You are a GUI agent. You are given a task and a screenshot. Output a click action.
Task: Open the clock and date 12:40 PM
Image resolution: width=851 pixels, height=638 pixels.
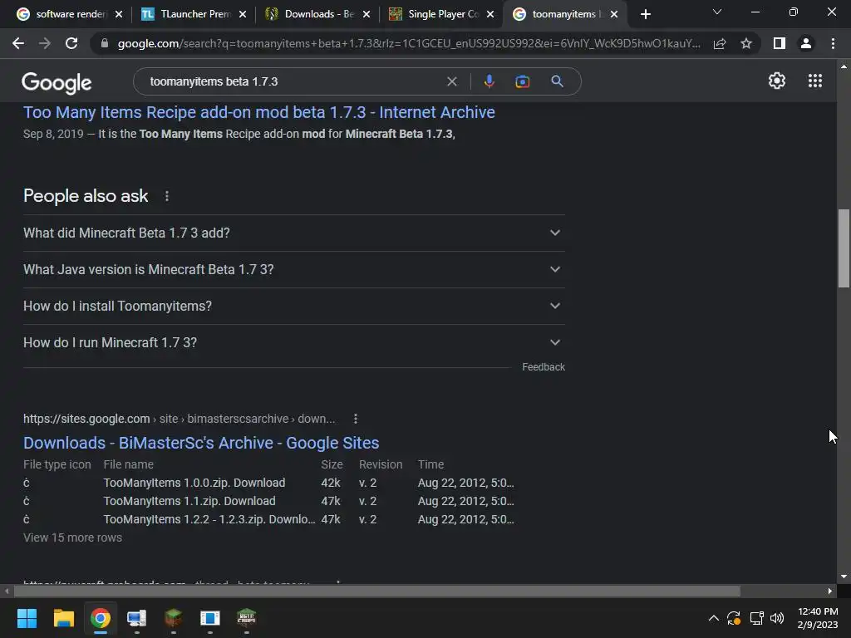point(818,618)
